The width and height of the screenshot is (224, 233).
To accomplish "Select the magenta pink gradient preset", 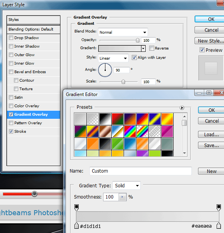I will click(167, 131).
